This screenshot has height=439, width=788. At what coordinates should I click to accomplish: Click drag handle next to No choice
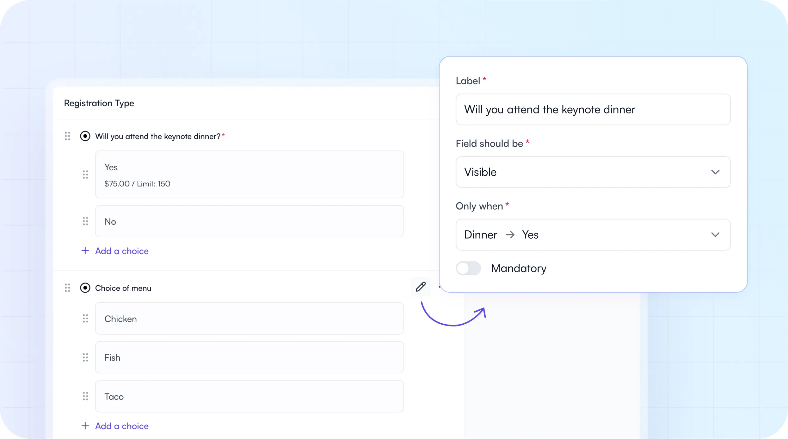85,221
